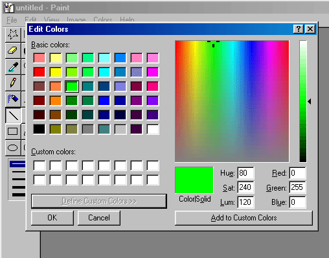The width and height of the screenshot is (329, 258).
Task: Click Add to Custom Colors
Action: tap(244, 218)
